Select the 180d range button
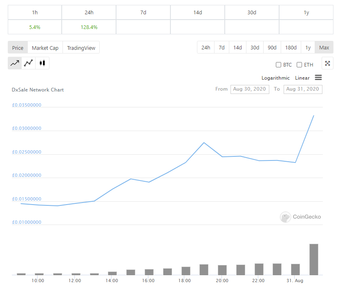 click(291, 48)
